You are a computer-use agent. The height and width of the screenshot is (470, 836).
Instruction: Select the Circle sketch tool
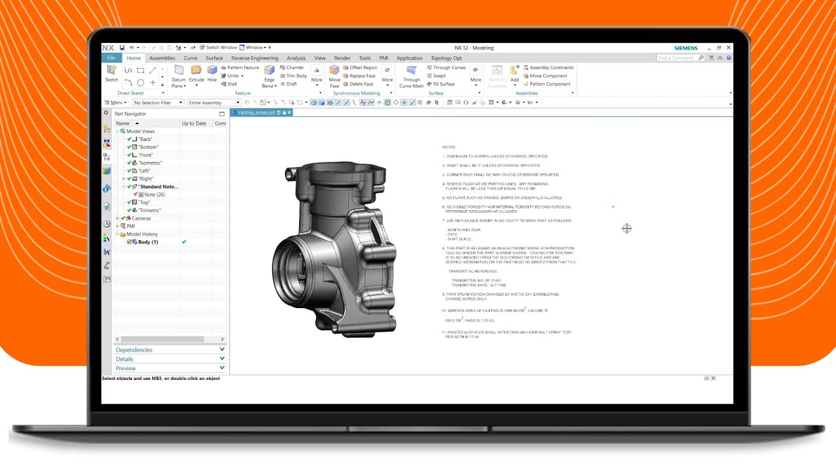(x=140, y=83)
